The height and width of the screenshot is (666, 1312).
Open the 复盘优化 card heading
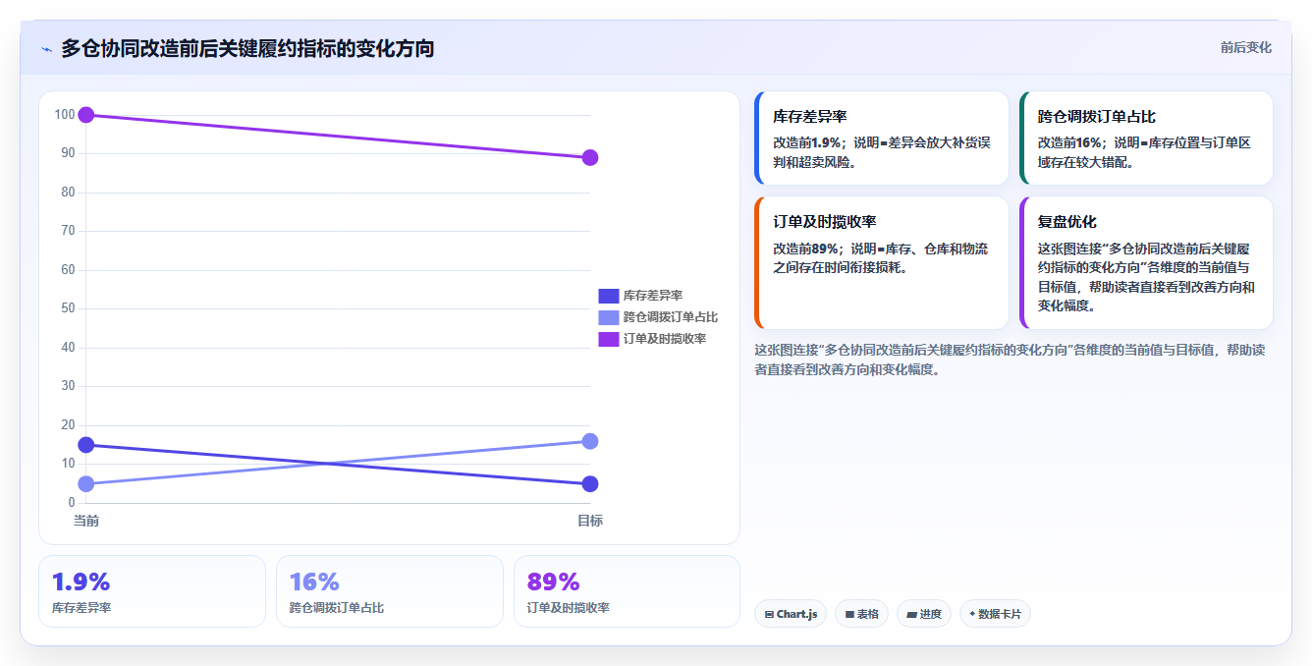1067,222
